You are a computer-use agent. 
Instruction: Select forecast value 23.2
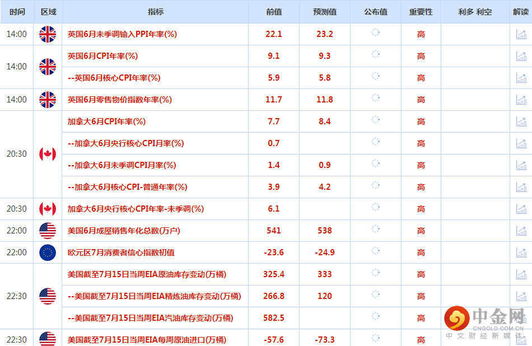click(325, 34)
